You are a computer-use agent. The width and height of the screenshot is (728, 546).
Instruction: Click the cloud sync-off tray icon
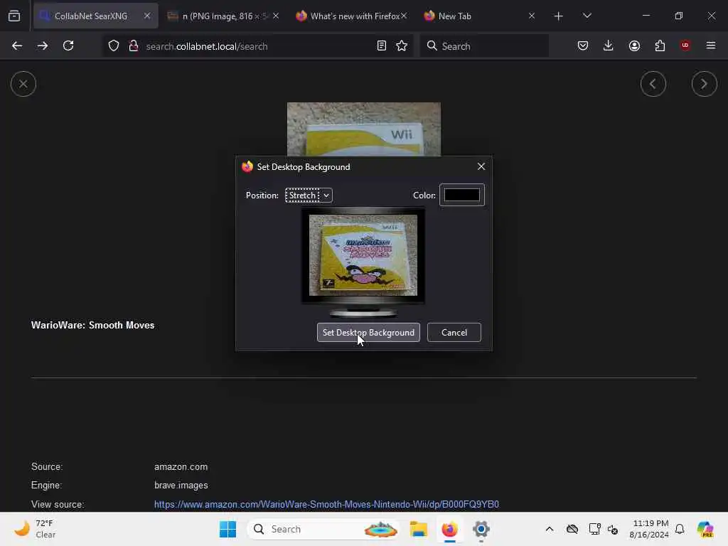coord(572,529)
